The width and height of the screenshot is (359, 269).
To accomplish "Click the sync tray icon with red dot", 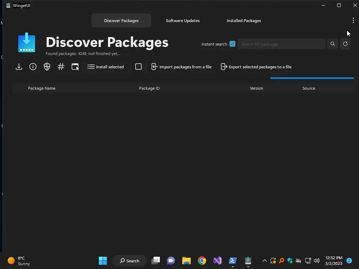I will [273, 261].
